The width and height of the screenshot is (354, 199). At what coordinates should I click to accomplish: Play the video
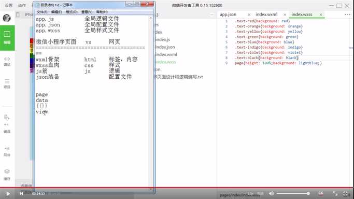[8, 194]
